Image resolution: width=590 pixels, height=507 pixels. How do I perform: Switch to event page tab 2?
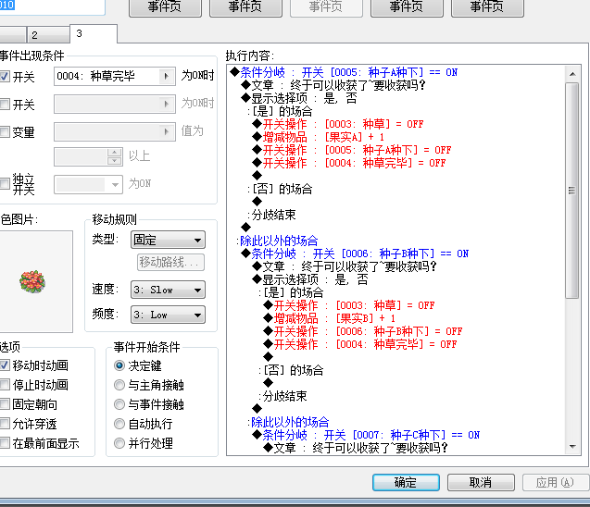48,35
